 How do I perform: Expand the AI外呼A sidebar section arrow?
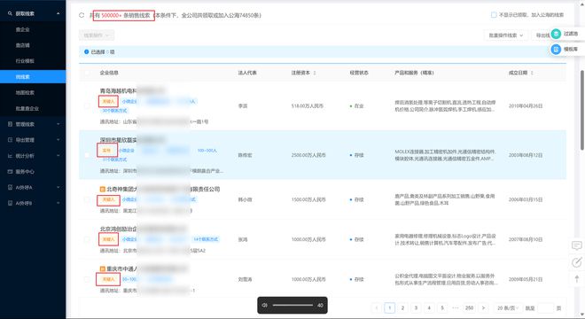(58, 187)
